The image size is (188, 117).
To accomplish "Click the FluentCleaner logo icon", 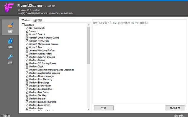I will point(9,8).
